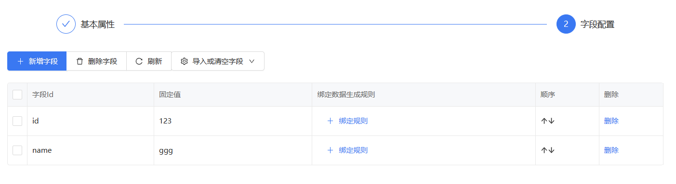The width and height of the screenshot is (676, 184).
Task: Move the id row up with arrow
Action: pos(544,121)
